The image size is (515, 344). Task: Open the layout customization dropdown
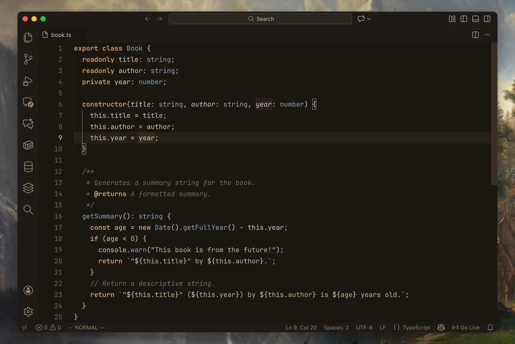(x=452, y=19)
